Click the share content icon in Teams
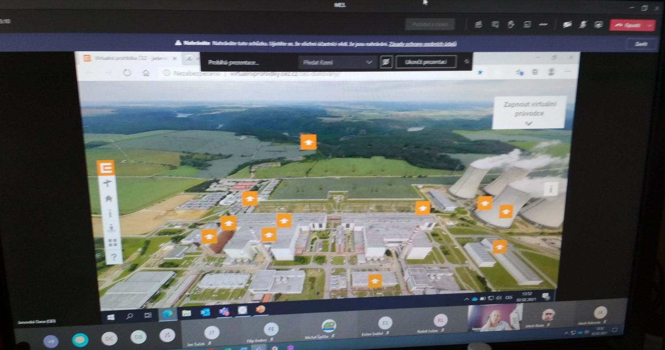The height and width of the screenshot is (350, 665). pos(598,25)
